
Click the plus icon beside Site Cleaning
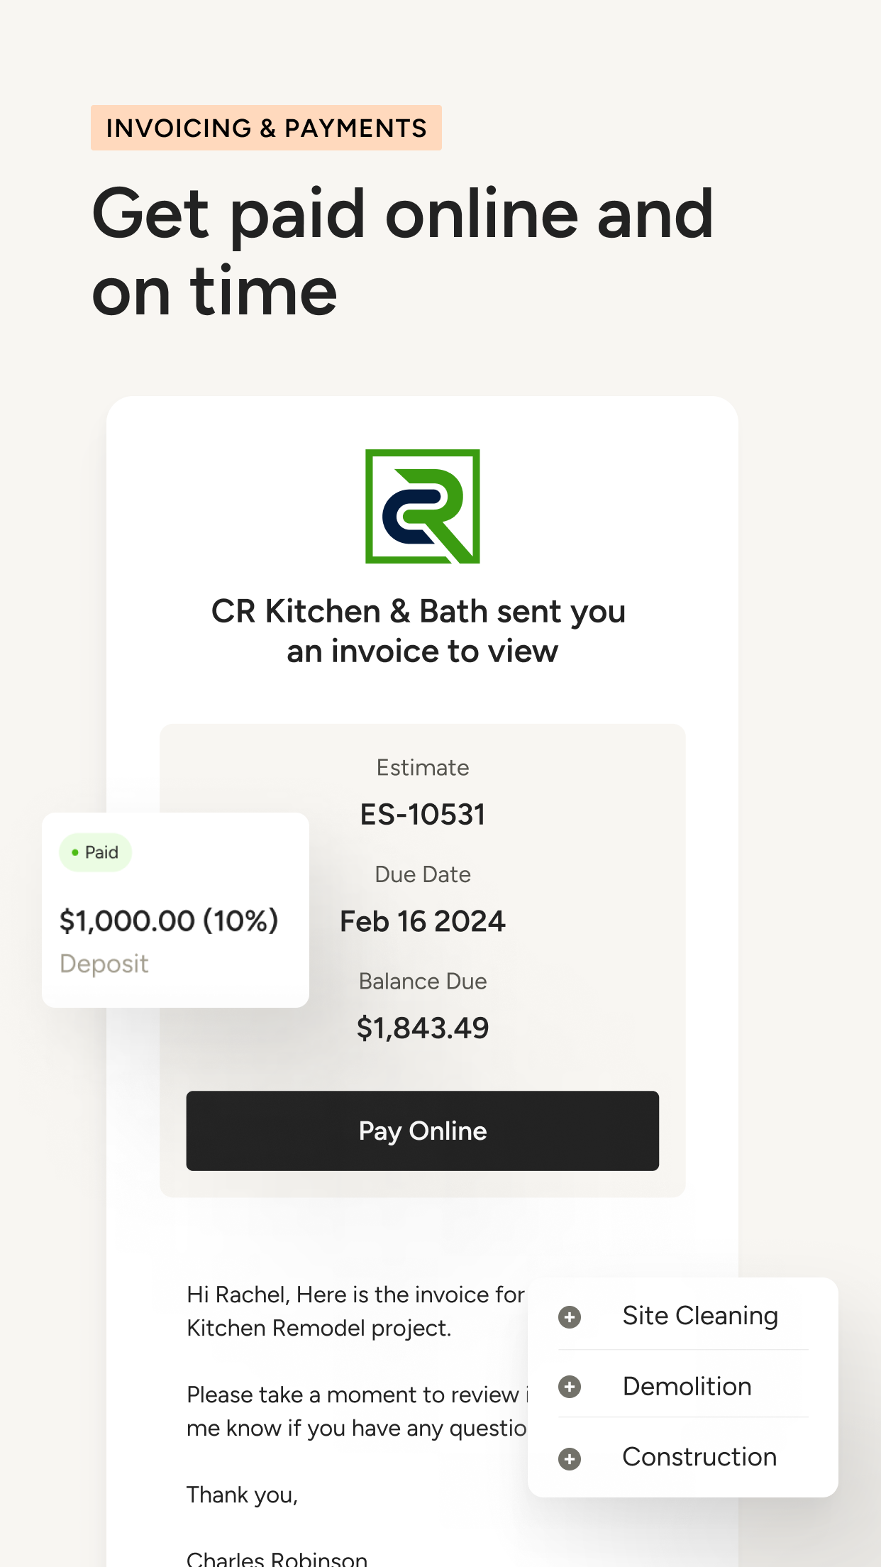pyautogui.click(x=568, y=1316)
